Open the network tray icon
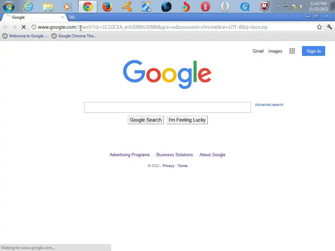335x251 pixels. pos(286,6)
